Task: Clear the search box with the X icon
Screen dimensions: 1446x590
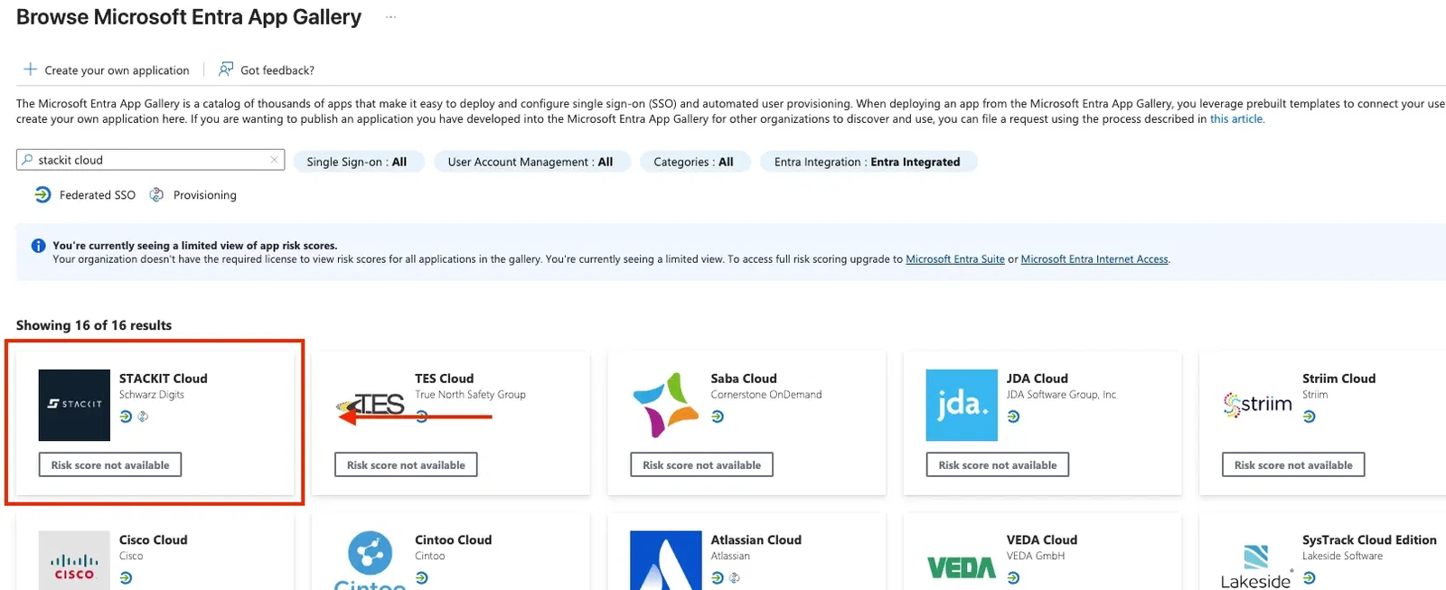Action: tap(274, 160)
